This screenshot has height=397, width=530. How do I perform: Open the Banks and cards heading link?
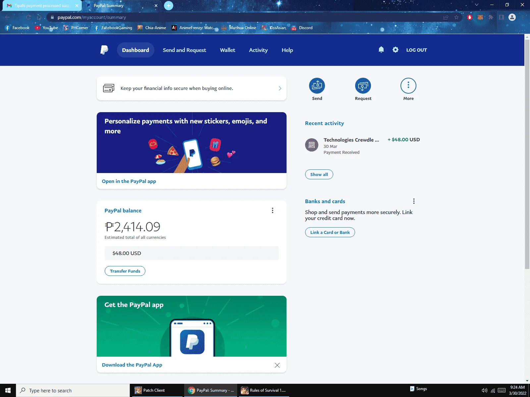point(325,201)
